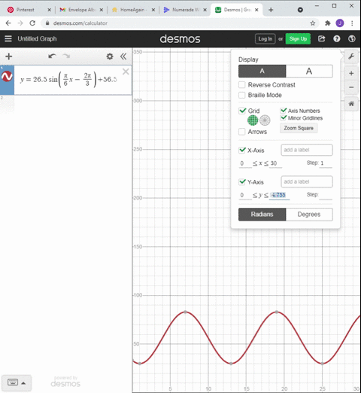Click the zoom out minus button
The width and height of the screenshot is (361, 393).
[351, 87]
